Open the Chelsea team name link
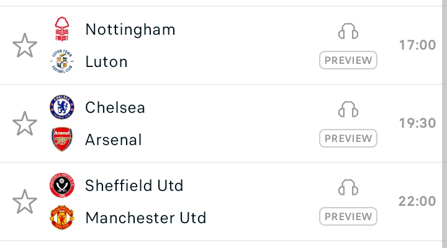Image resolution: width=447 pixels, height=248 pixels. (x=115, y=108)
